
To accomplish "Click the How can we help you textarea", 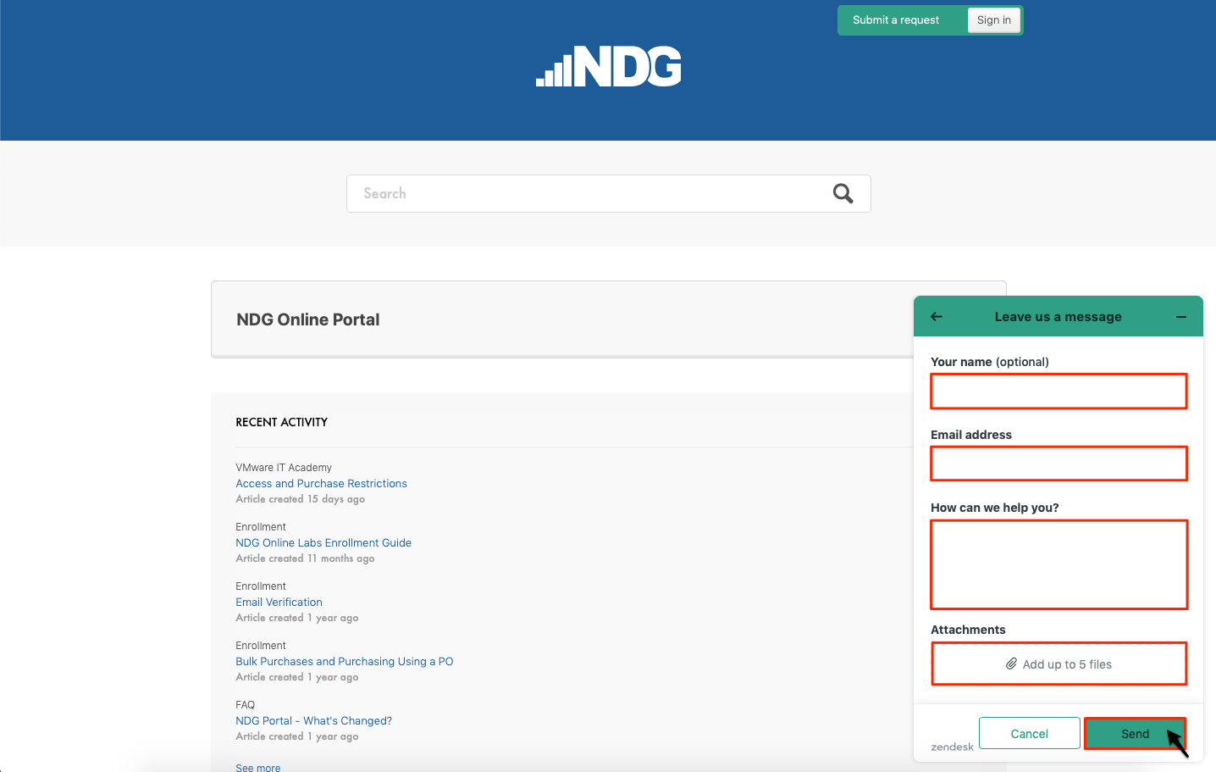I will click(1058, 564).
